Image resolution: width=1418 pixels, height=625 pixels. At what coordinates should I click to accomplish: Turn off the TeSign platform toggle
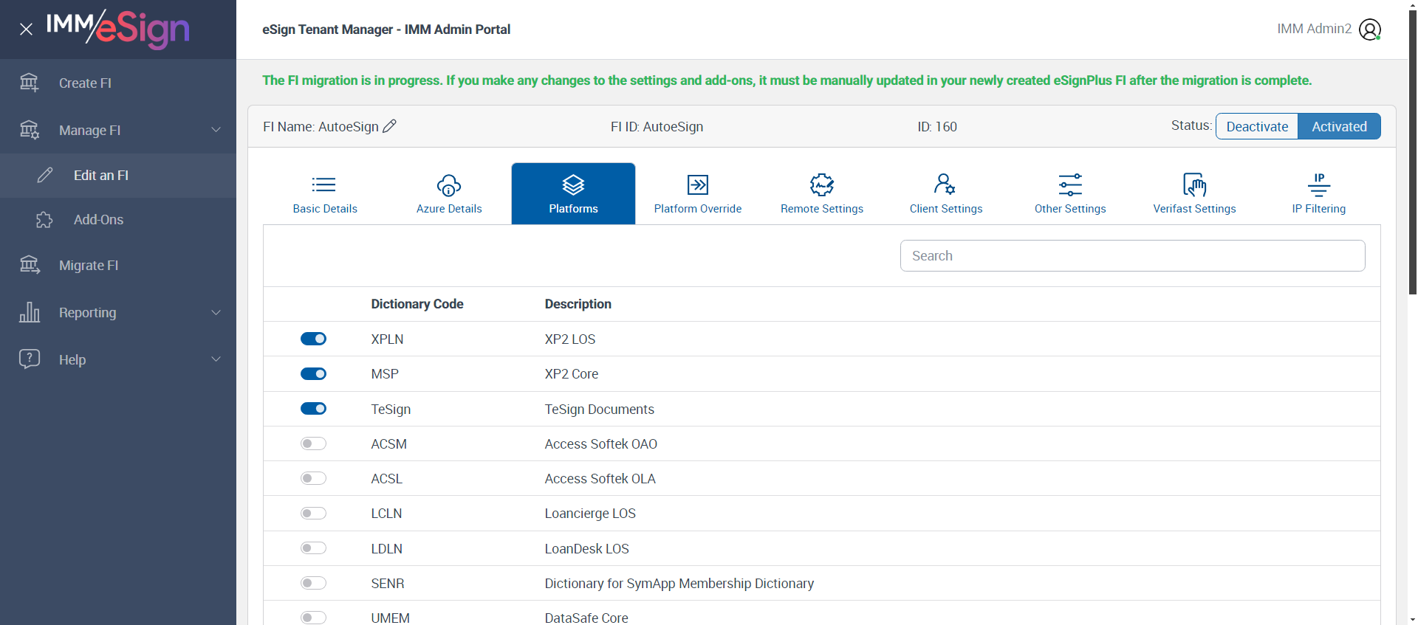[313, 409]
